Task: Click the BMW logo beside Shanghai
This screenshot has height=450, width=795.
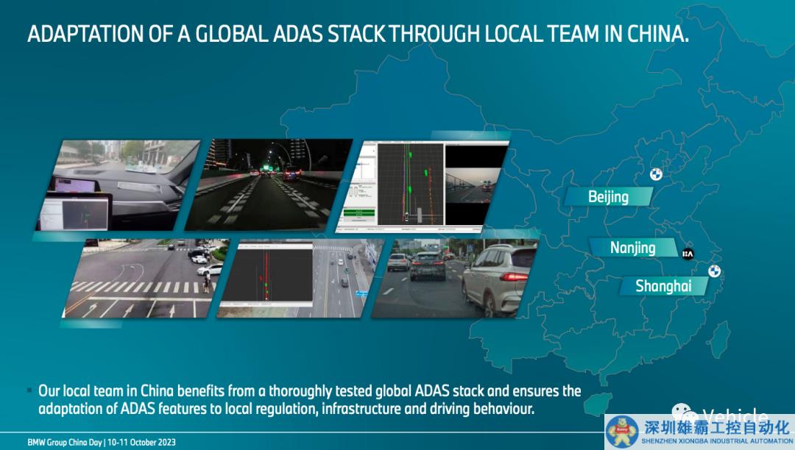Action: click(x=713, y=271)
